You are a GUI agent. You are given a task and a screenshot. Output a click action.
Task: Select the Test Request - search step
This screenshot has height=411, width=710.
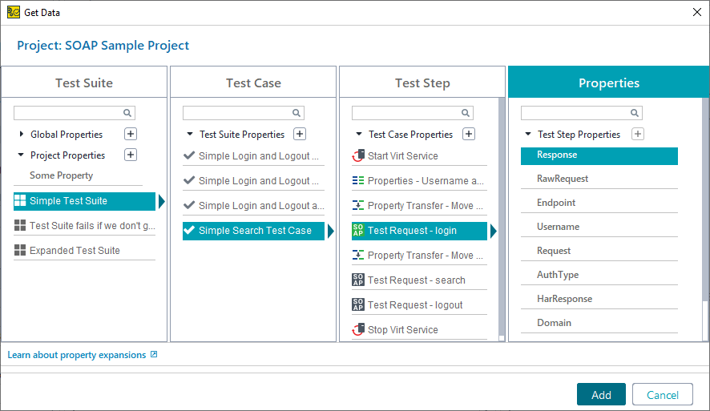[419, 280]
